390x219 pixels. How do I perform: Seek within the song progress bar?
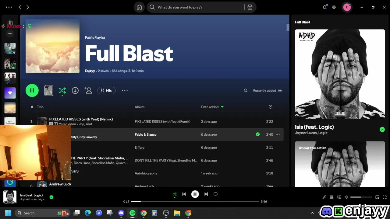[x=195, y=201]
